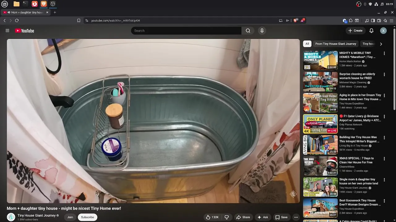The height and width of the screenshot is (222, 396).
Task: Open the browser extensions puzzle icon
Action: click(351, 21)
